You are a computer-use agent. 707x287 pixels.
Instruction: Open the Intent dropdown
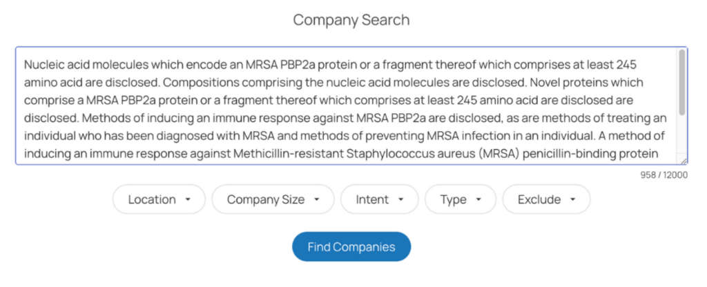(380, 199)
